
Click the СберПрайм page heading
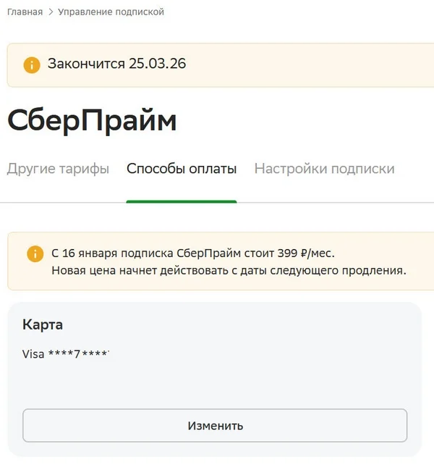(x=92, y=120)
